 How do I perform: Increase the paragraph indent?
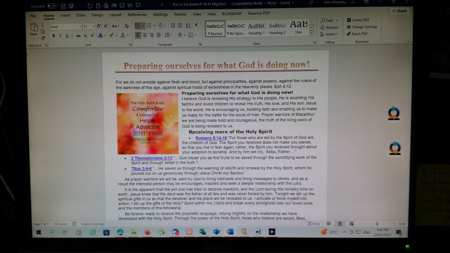click(180, 26)
